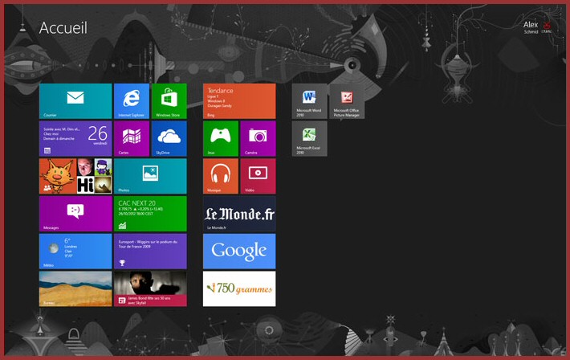Open the calendar tile showing 26 vendredi

pyautogui.click(x=75, y=139)
